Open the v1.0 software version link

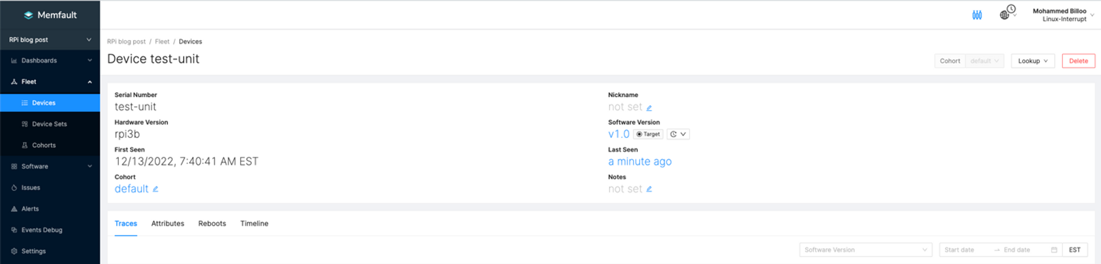coord(618,134)
